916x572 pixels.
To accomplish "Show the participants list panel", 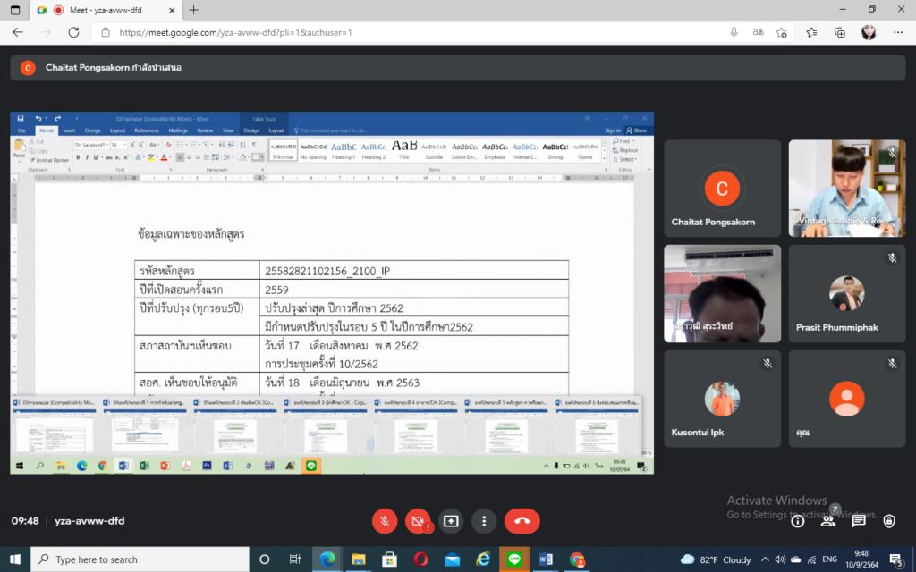I will [x=828, y=521].
